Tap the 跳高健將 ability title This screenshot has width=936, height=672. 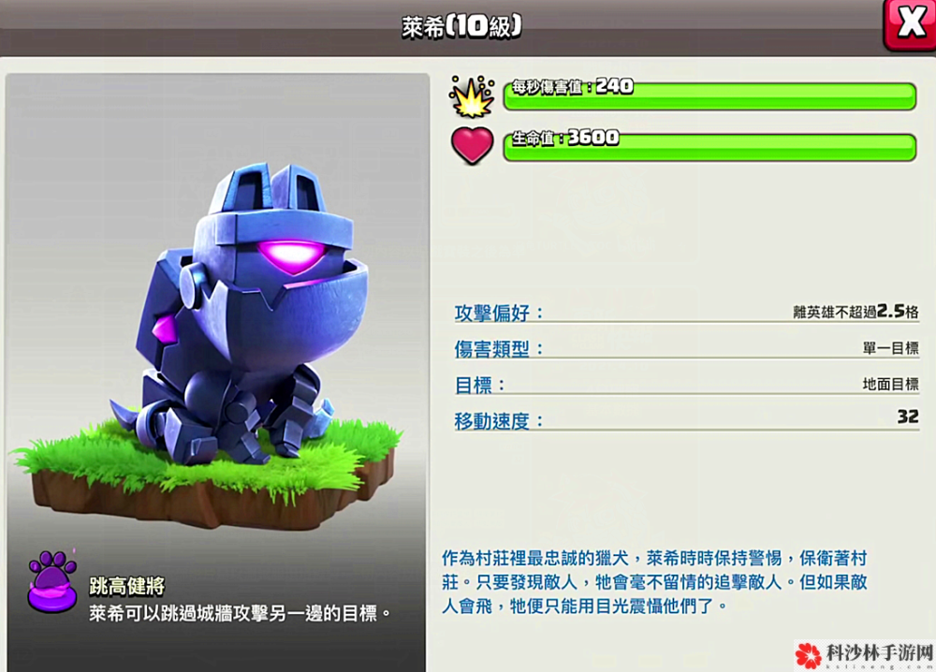126,586
